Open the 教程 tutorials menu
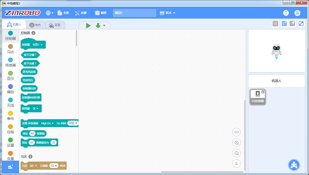The image size is (309, 175). coord(101,13)
